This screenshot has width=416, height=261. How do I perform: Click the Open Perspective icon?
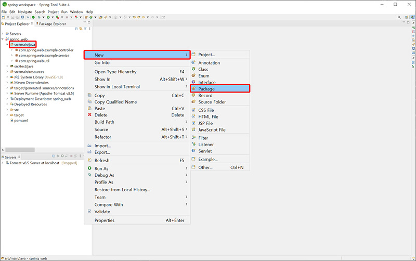tap(407, 17)
